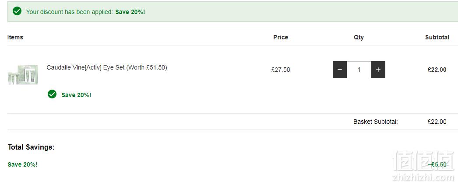Click the Caudalie eye set product thumbnail
The image size is (458, 185).
pyautogui.click(x=23, y=75)
